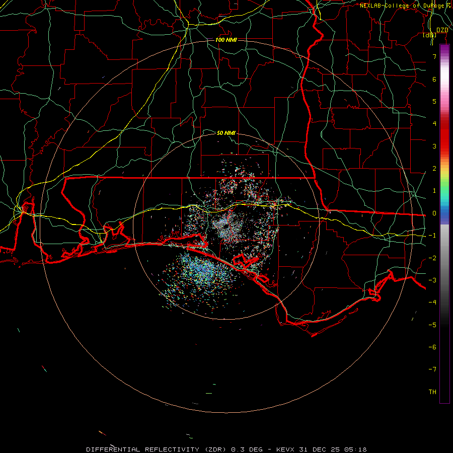Click the "2" tick label on color scale
The image size is (453, 453).
tap(434, 169)
